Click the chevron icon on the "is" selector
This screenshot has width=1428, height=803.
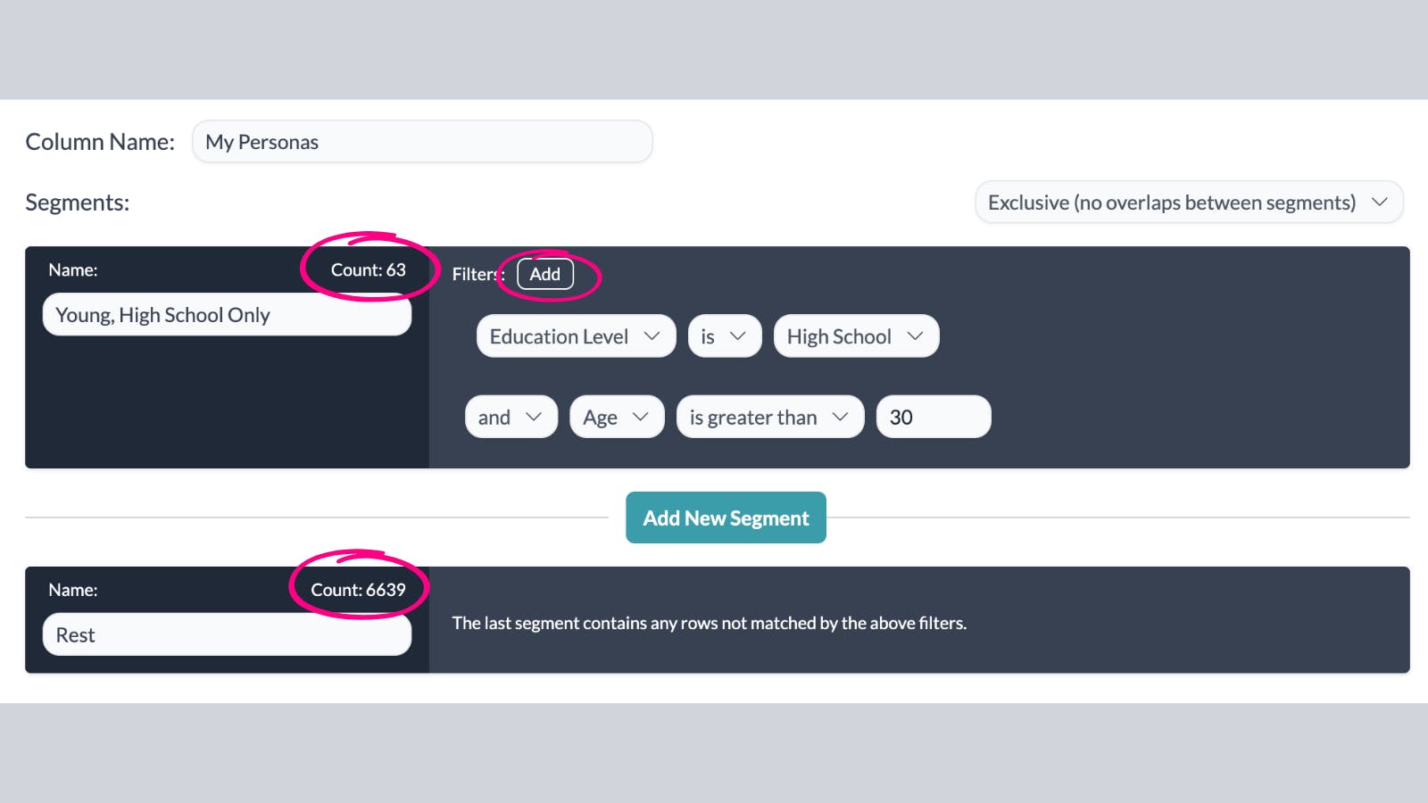[x=738, y=336]
